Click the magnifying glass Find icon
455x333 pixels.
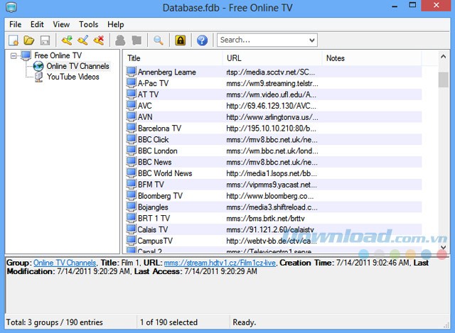point(158,40)
